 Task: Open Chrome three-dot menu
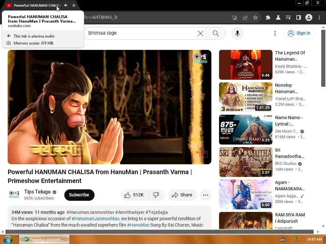point(319,18)
